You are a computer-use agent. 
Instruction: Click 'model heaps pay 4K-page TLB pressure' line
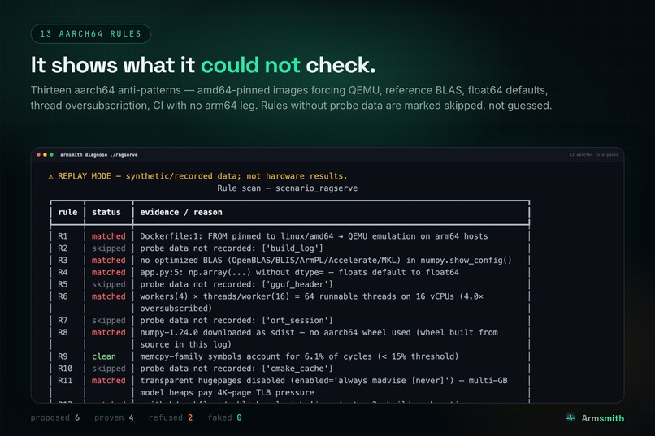227,393
